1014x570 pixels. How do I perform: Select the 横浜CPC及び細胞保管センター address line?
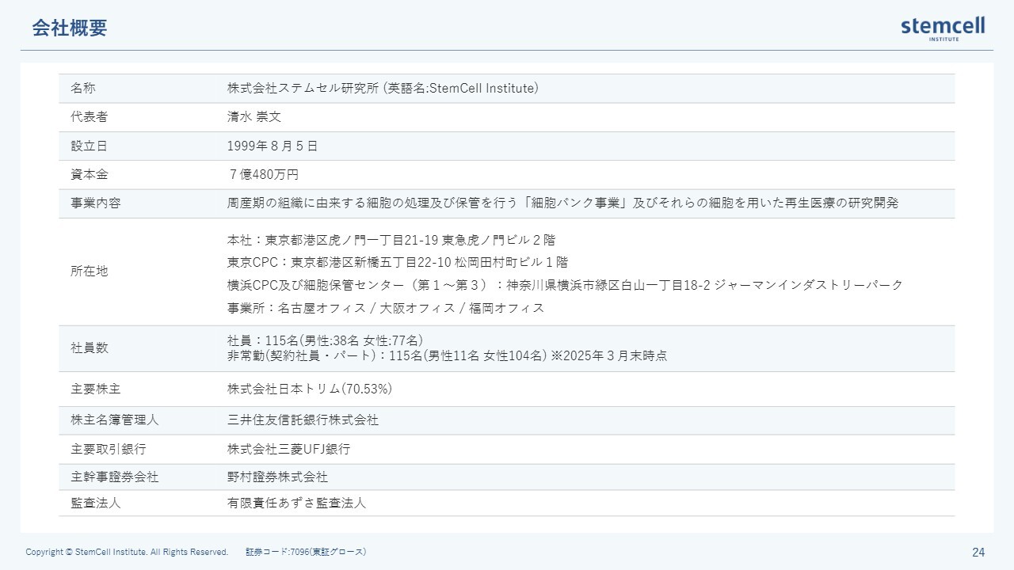565,285
